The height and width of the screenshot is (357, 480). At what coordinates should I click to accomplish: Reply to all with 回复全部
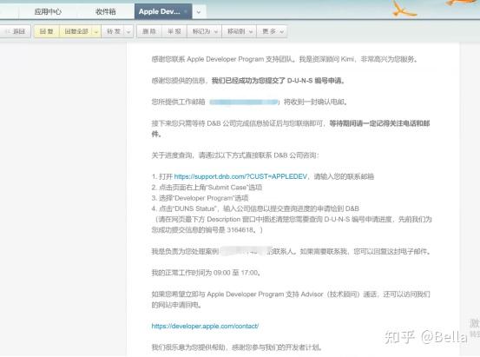tap(76, 31)
